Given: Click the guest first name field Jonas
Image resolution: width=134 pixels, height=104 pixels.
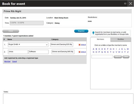Looking at the screenshot, I should click(18, 52).
